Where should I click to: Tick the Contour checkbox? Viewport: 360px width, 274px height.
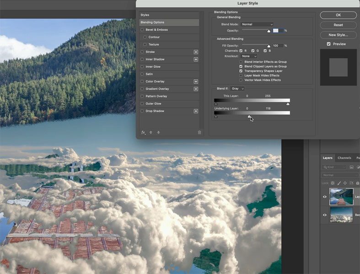[145, 37]
